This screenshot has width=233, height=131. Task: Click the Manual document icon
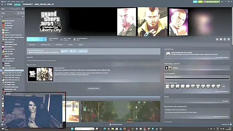(166, 68)
